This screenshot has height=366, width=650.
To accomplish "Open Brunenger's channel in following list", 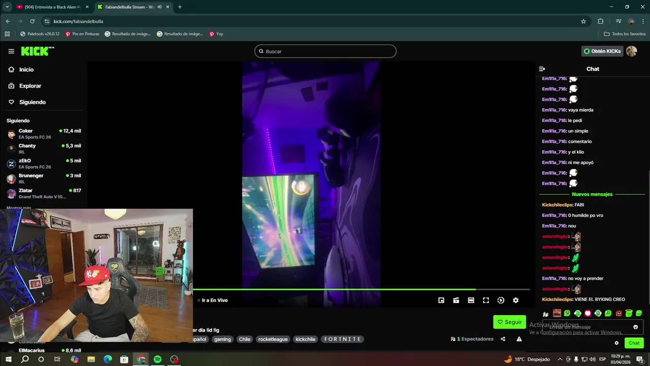I will point(44,178).
